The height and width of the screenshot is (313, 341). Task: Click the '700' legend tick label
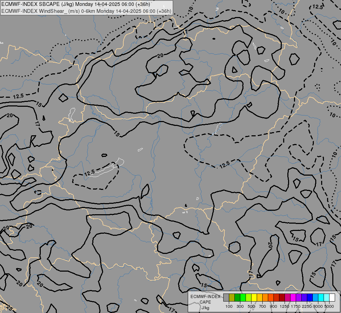(x=263, y=306)
